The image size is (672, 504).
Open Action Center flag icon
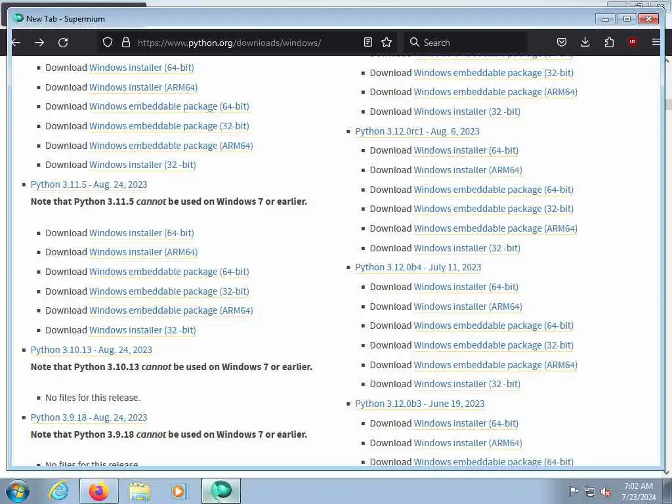click(x=574, y=491)
